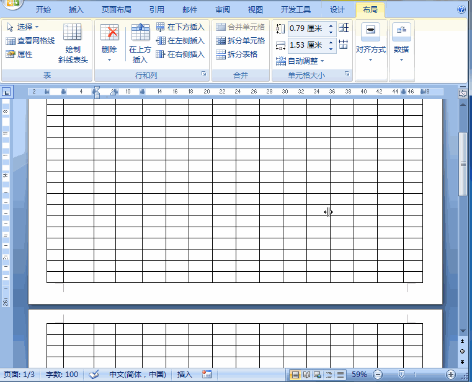Open the Select (选择) dropdown
Image resolution: width=472 pixels, height=382 pixels.
22,27
